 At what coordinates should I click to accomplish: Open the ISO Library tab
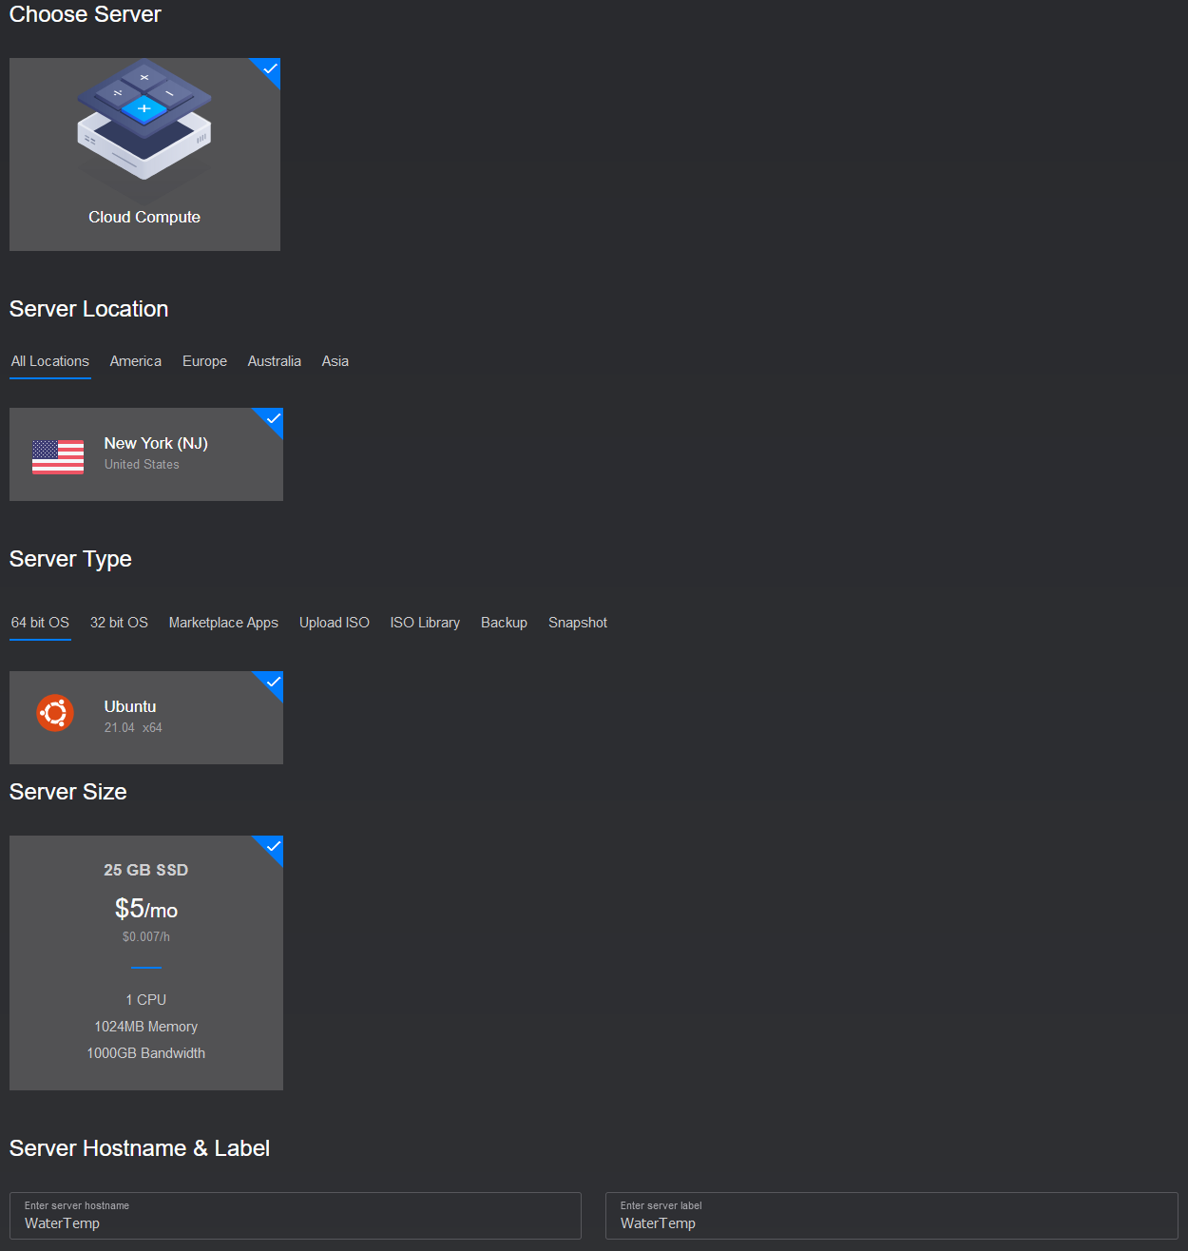coord(425,623)
